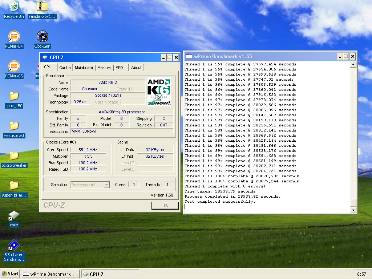Switch to the Cache tab

tap(65, 68)
